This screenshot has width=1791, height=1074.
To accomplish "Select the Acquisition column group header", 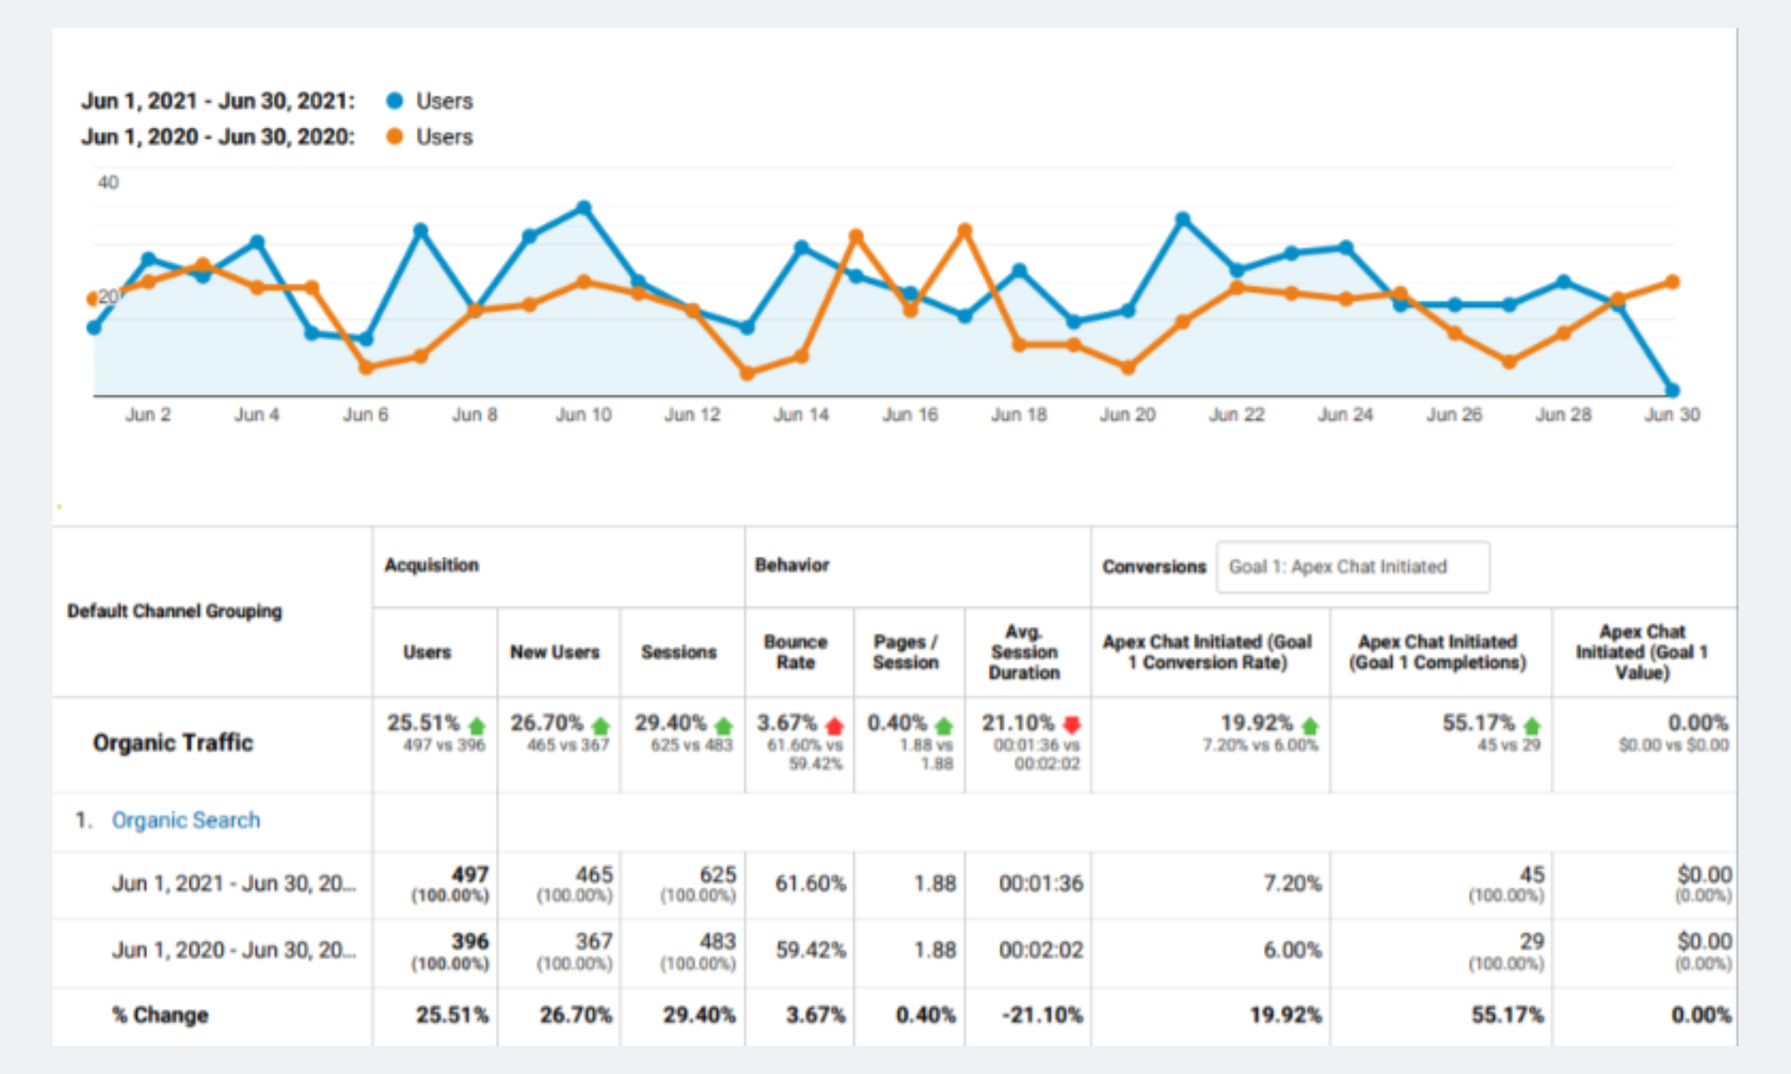I will coord(431,565).
